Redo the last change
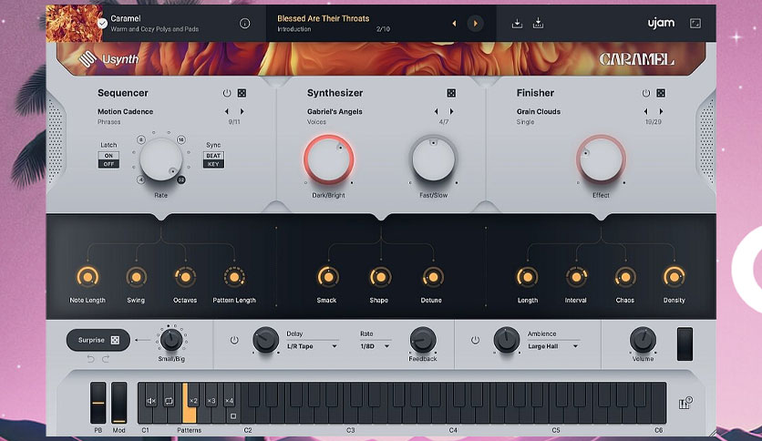Viewport: 762px width, 441px height. pyautogui.click(x=106, y=359)
